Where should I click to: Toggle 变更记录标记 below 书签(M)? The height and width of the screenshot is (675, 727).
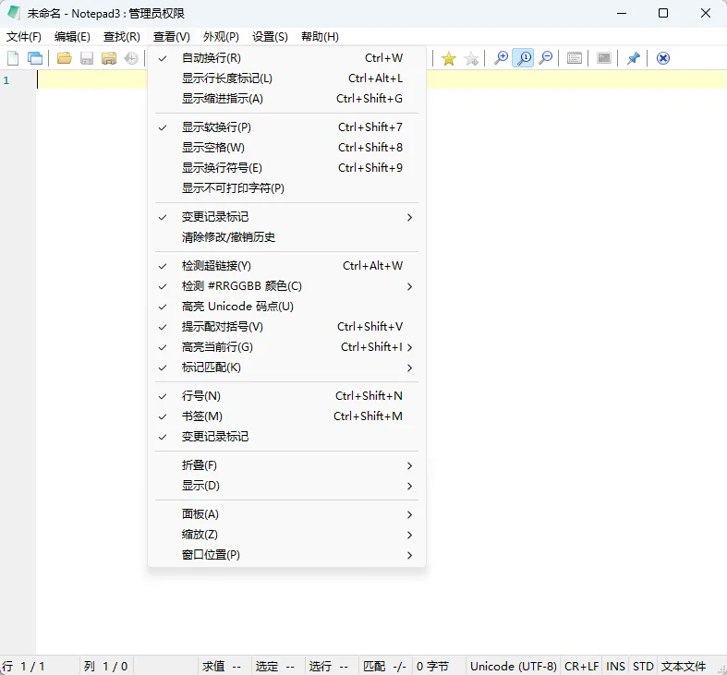(x=286, y=437)
